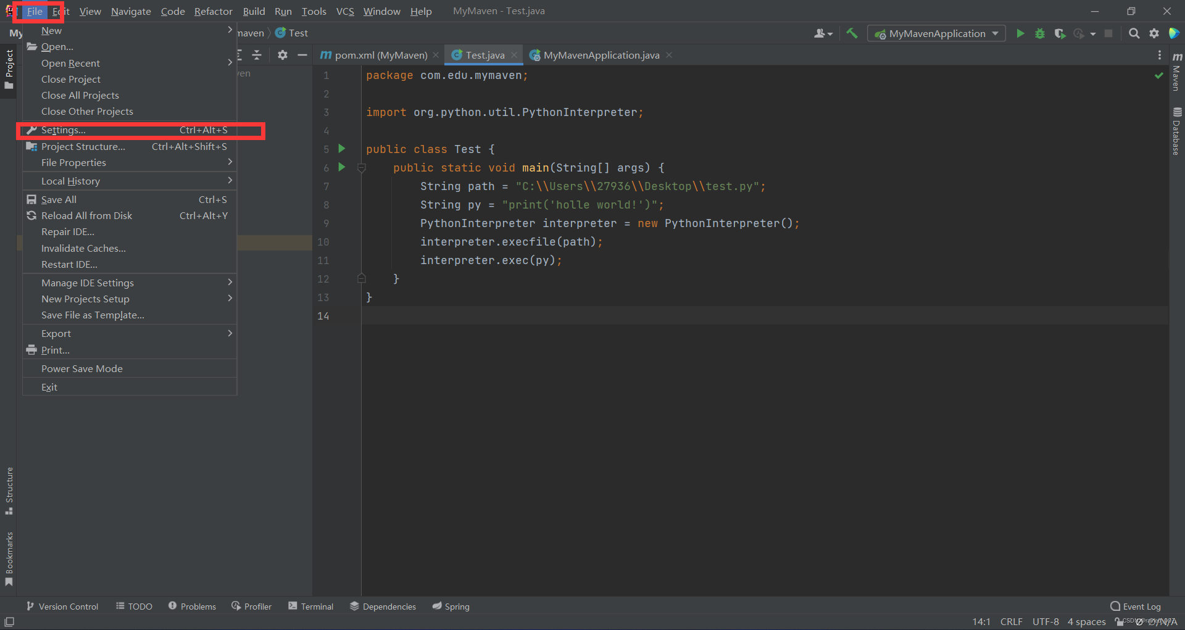Collapse all in Project panel
The height and width of the screenshot is (630, 1185).
[x=257, y=55]
